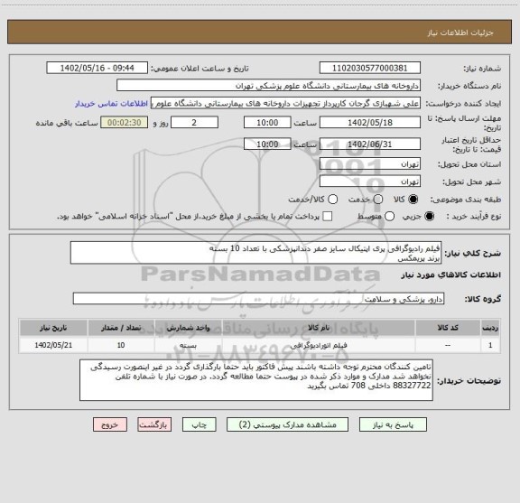Click the خروج exit button

110,424
